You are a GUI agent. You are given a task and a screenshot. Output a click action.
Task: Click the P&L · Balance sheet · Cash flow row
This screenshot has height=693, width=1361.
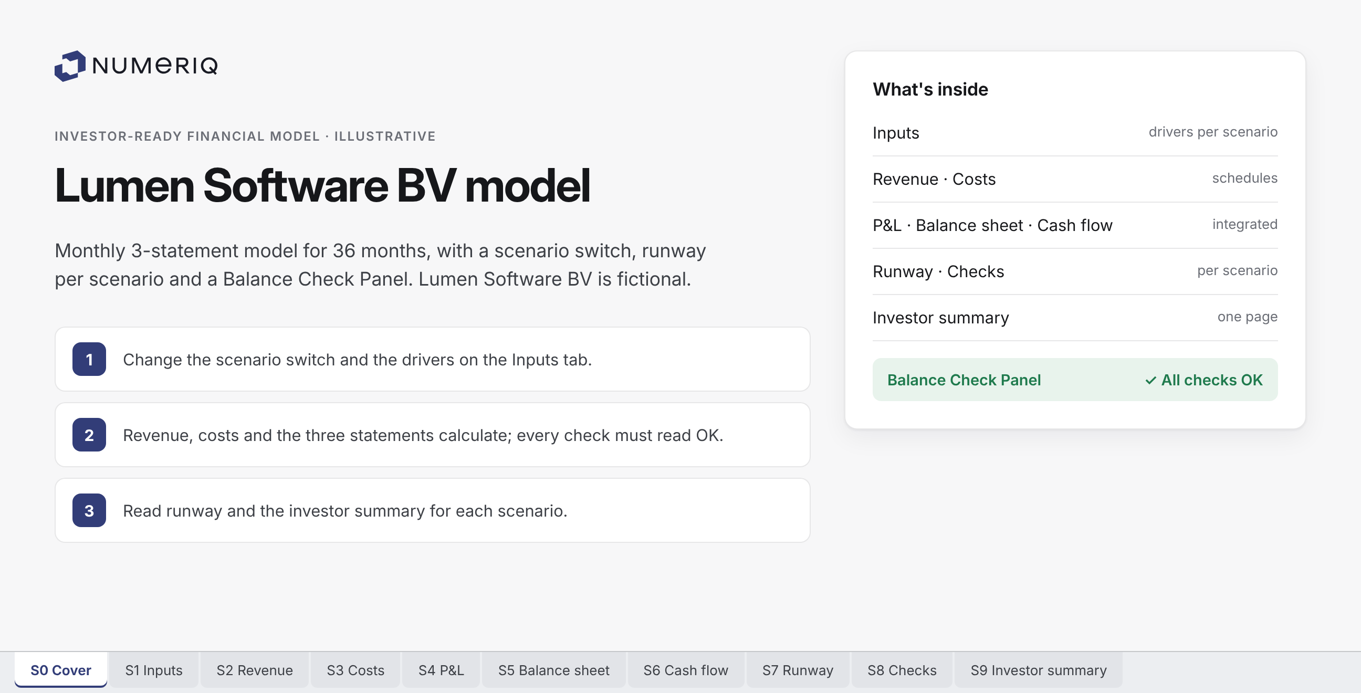click(x=1075, y=225)
